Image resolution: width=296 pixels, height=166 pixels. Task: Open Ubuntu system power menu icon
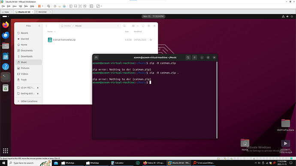(x=292, y=16)
